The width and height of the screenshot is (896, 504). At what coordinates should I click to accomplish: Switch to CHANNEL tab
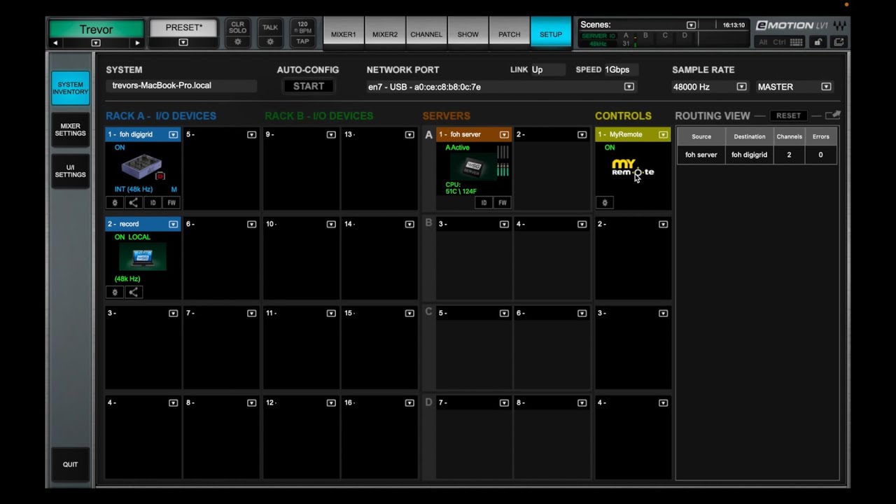pyautogui.click(x=426, y=33)
